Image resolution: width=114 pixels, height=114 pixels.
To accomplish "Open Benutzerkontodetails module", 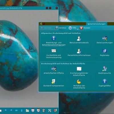I will (79, 40).
